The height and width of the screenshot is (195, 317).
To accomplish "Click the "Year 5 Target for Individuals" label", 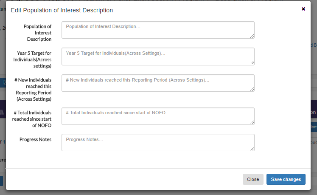I will pyautogui.click(x=34, y=59).
